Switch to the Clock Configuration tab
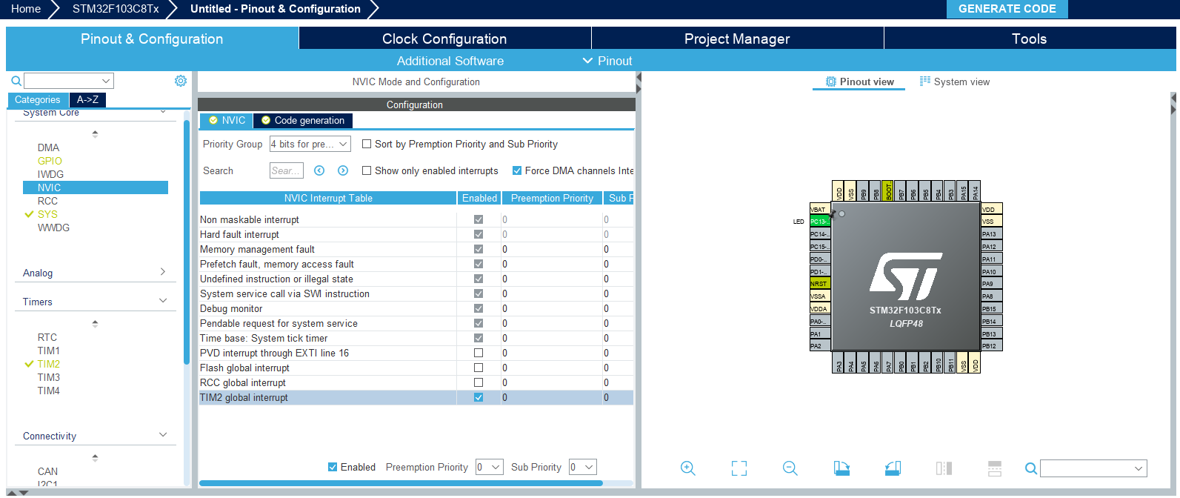The width and height of the screenshot is (1180, 498). (x=444, y=39)
